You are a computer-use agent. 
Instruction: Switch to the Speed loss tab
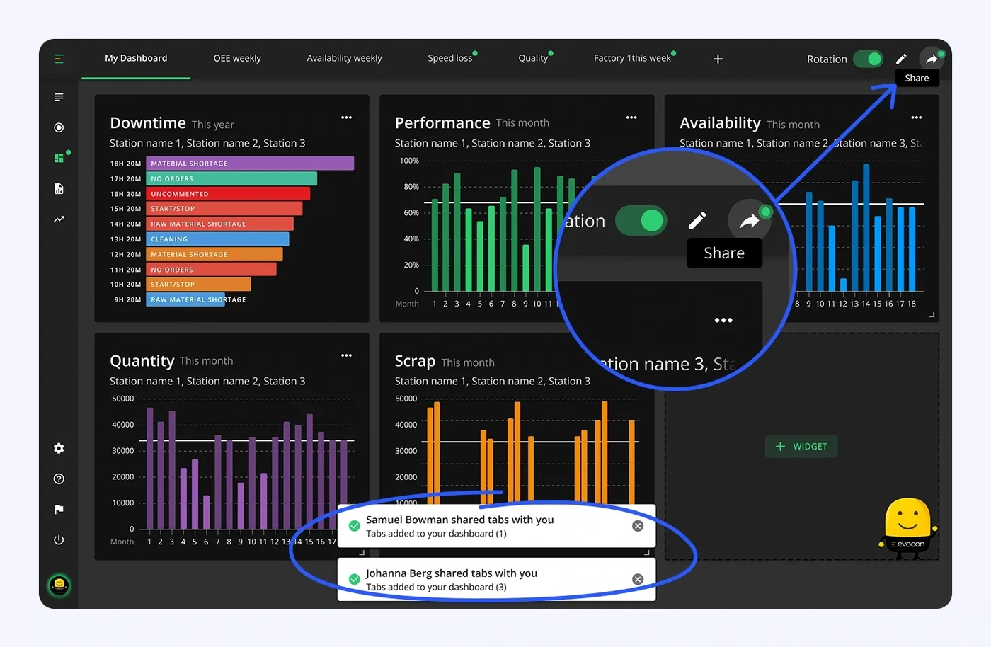pos(450,58)
